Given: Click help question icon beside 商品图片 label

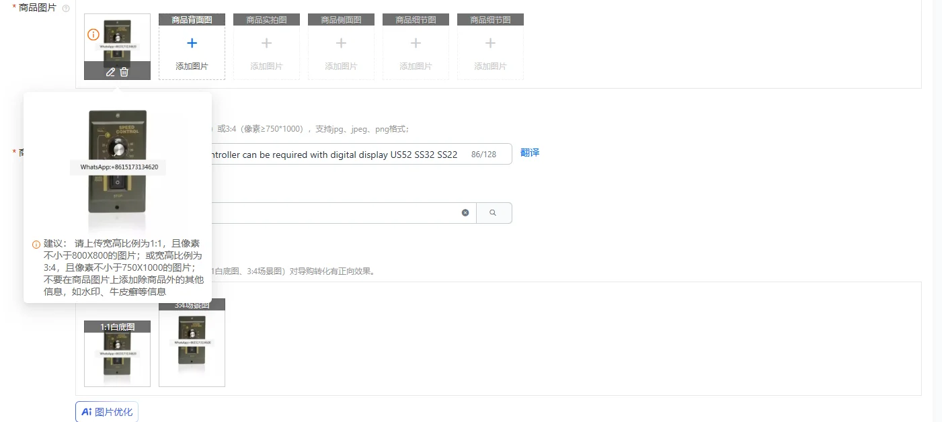Looking at the screenshot, I should (x=66, y=9).
